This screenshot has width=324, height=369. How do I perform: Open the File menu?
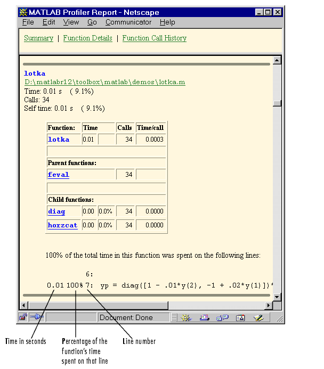pyautogui.click(x=28, y=22)
